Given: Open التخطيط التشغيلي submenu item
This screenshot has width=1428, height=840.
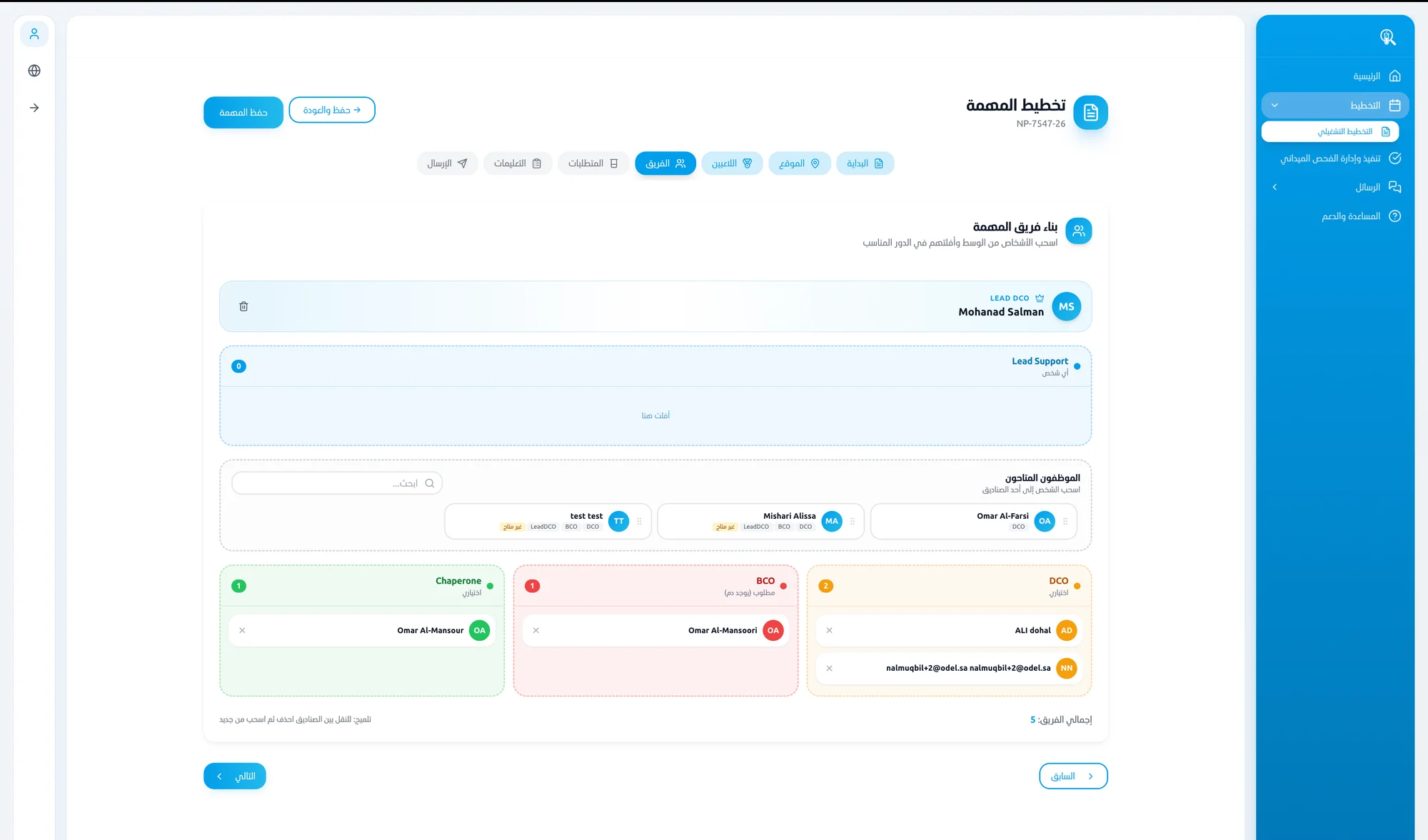Looking at the screenshot, I should [x=1330, y=131].
